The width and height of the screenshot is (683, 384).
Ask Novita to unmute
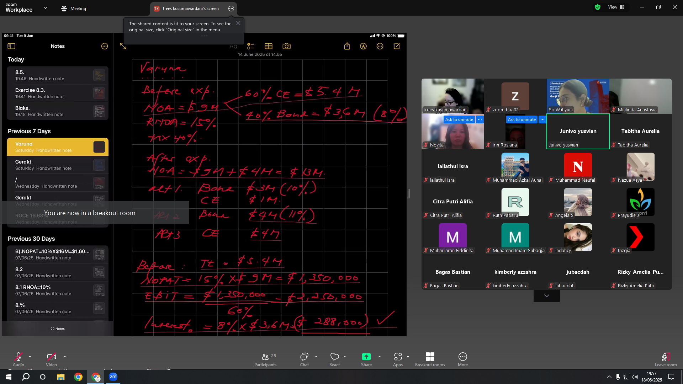[x=459, y=119]
